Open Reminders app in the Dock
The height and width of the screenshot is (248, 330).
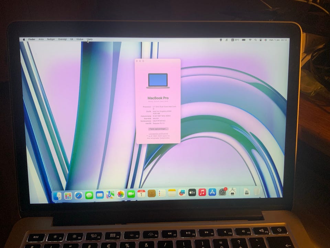pos(162,193)
